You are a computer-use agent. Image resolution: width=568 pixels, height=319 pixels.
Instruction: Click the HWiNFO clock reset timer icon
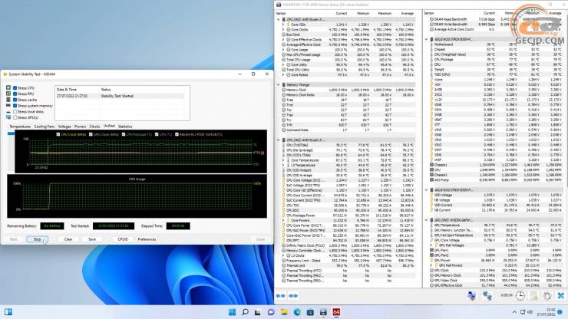click(x=520, y=295)
